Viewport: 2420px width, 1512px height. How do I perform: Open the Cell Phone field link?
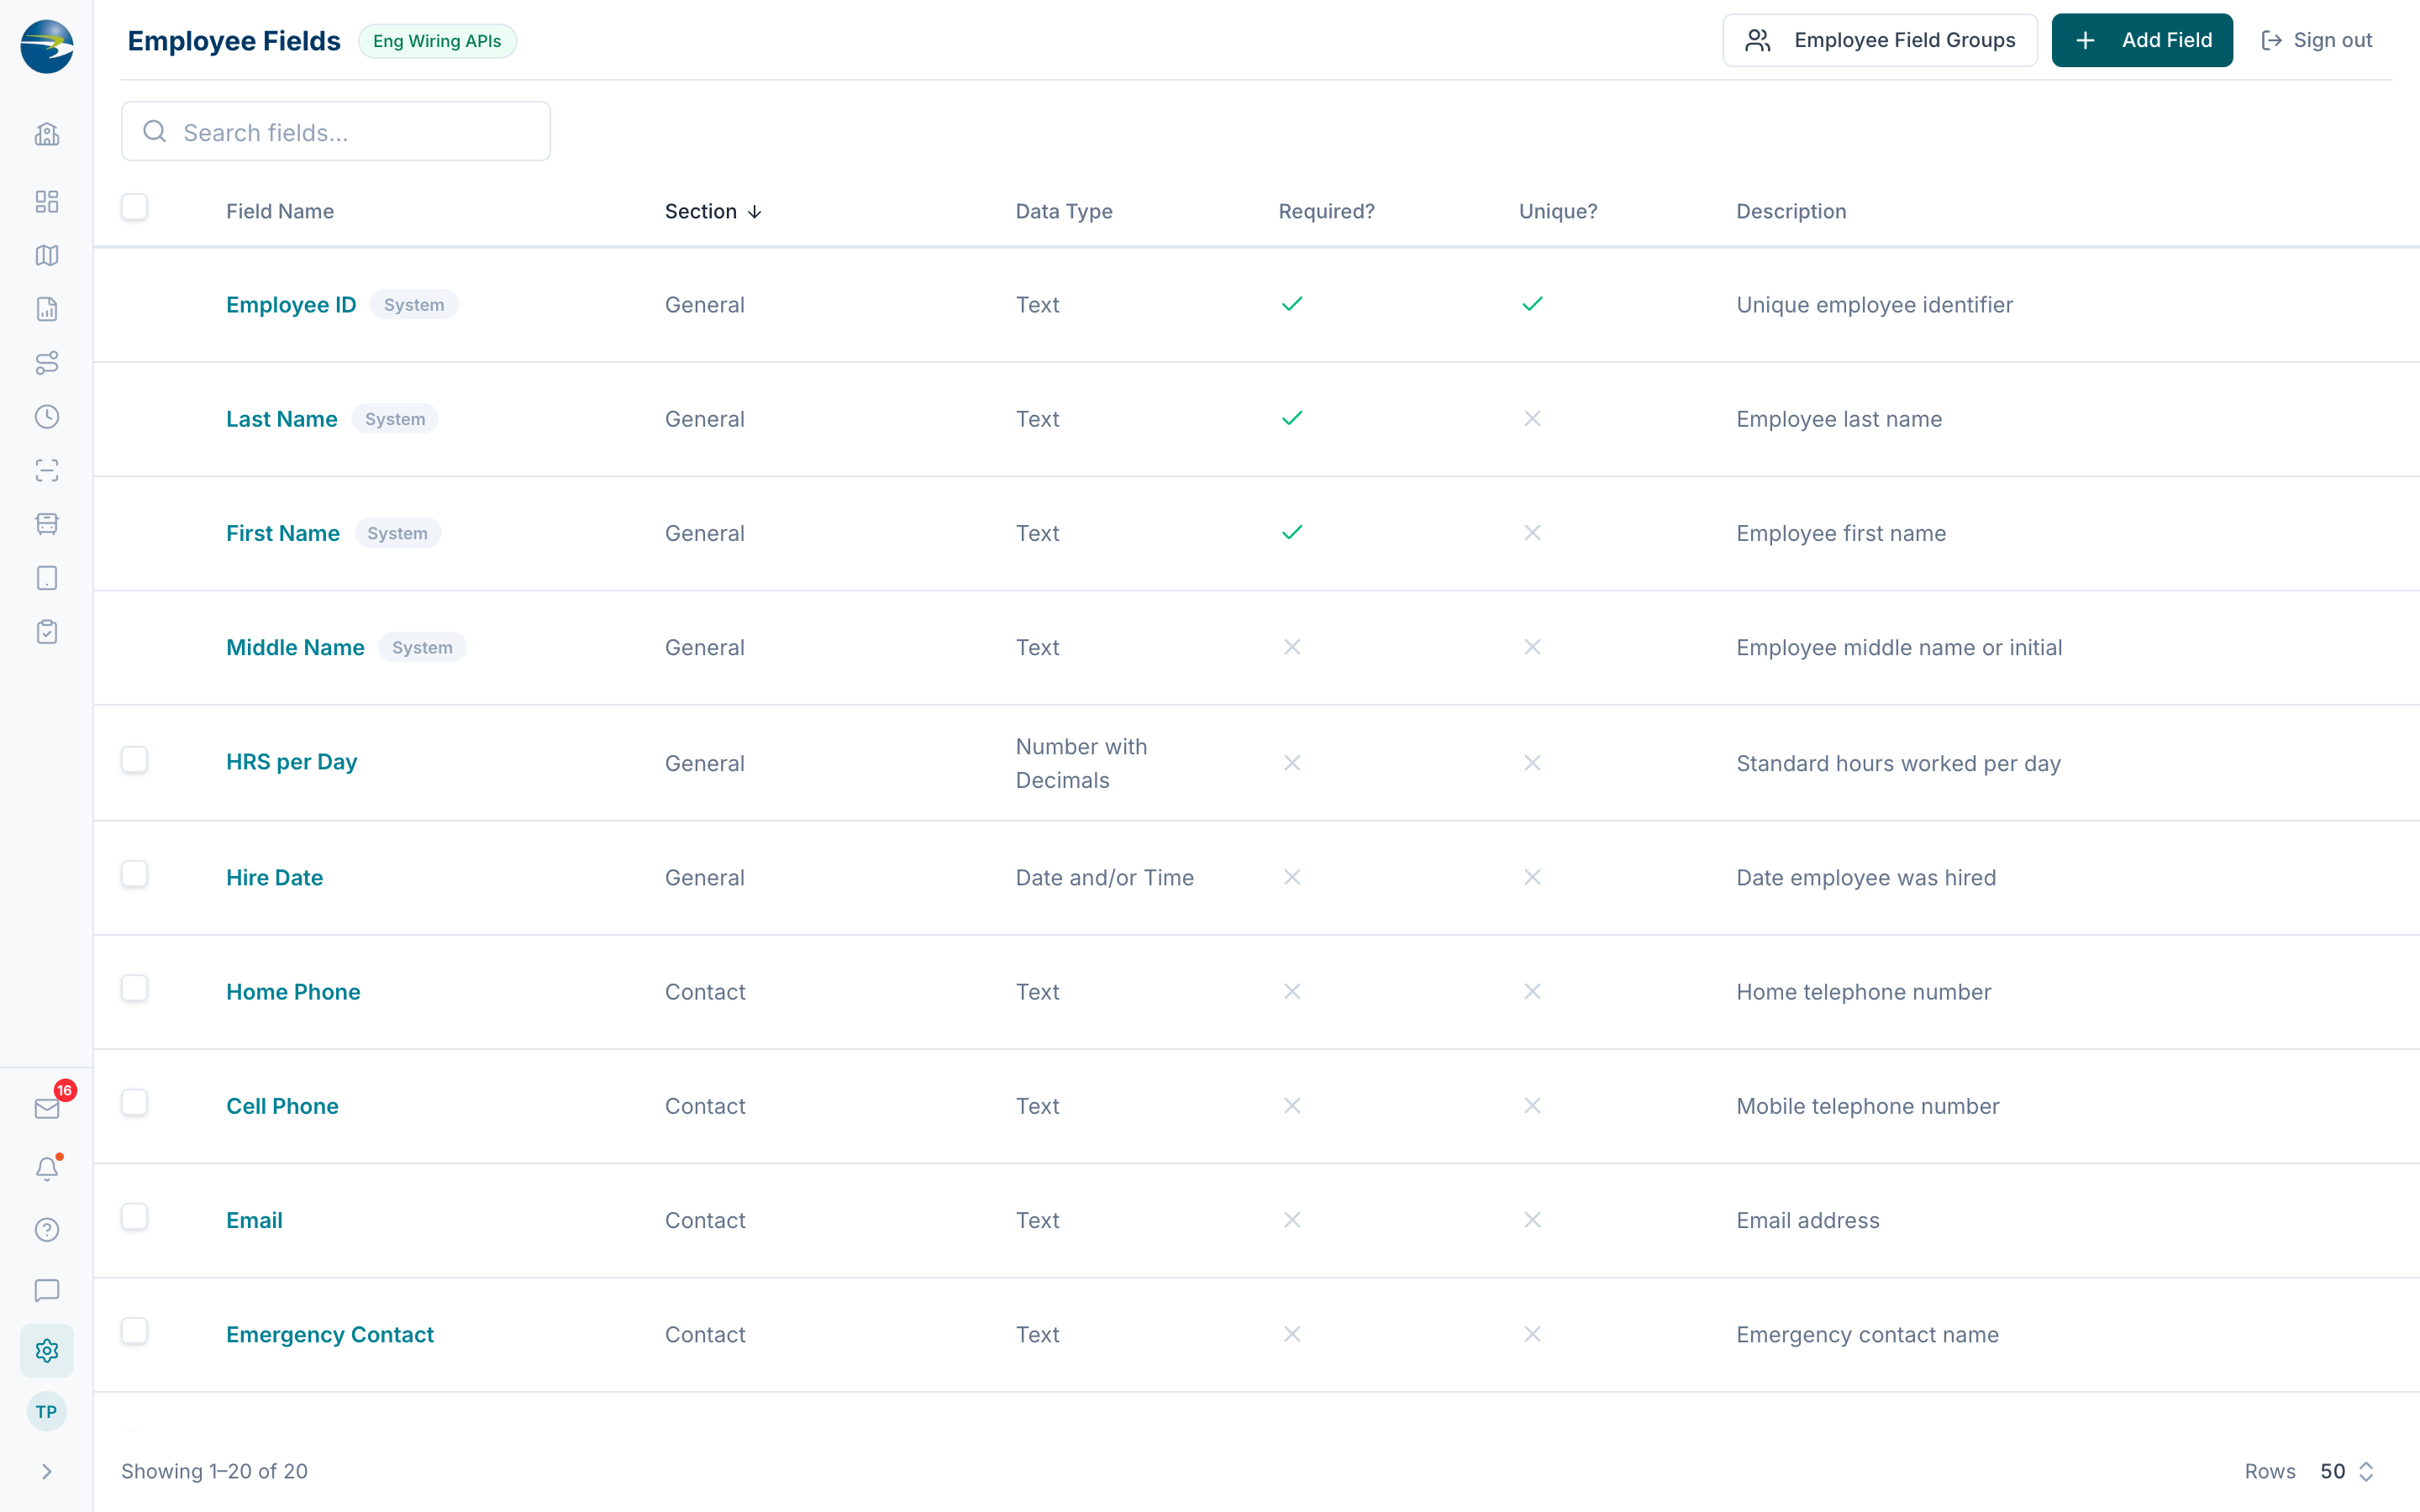point(282,1106)
